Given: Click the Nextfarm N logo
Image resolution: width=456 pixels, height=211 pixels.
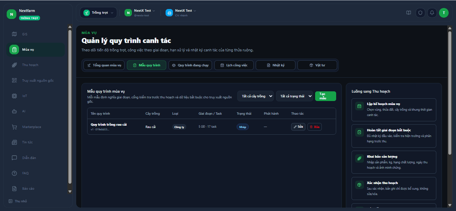Looking at the screenshot, I should 11,14.
